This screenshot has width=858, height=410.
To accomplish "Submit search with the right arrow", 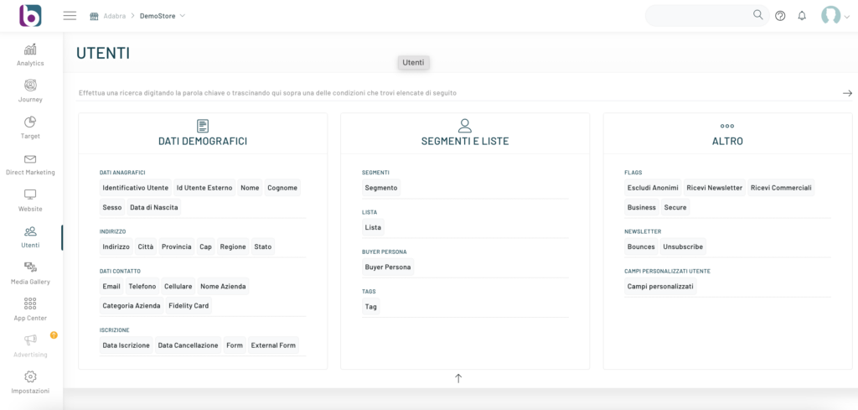I will point(847,93).
